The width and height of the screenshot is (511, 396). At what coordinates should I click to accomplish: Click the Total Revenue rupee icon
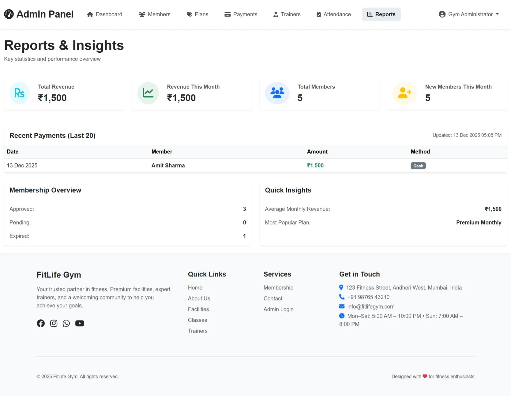click(x=19, y=93)
